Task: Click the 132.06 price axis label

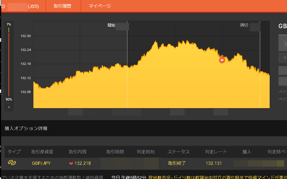Action: click(x=26, y=92)
